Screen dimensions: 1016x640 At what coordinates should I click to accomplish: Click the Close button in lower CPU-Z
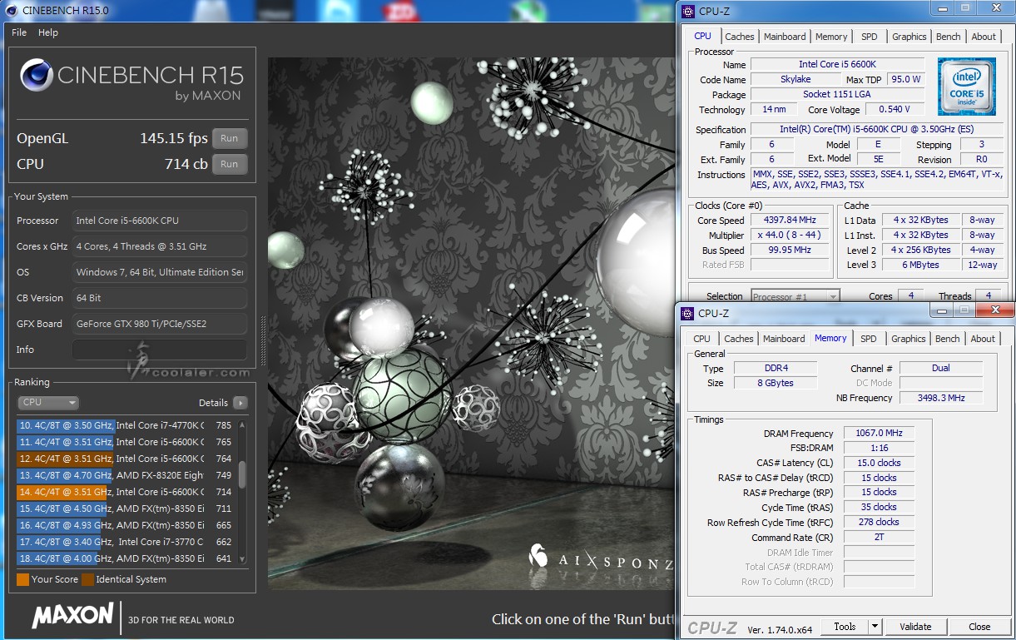[979, 627]
